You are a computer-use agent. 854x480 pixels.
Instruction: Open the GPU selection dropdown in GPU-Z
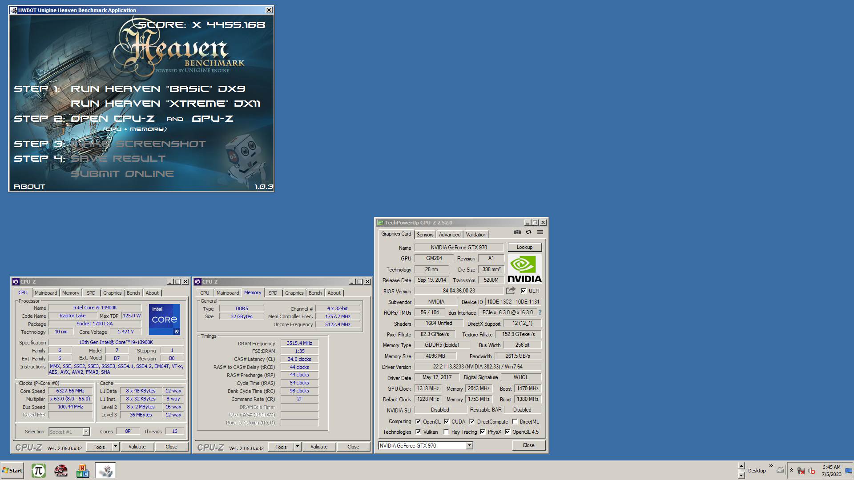[469, 445]
